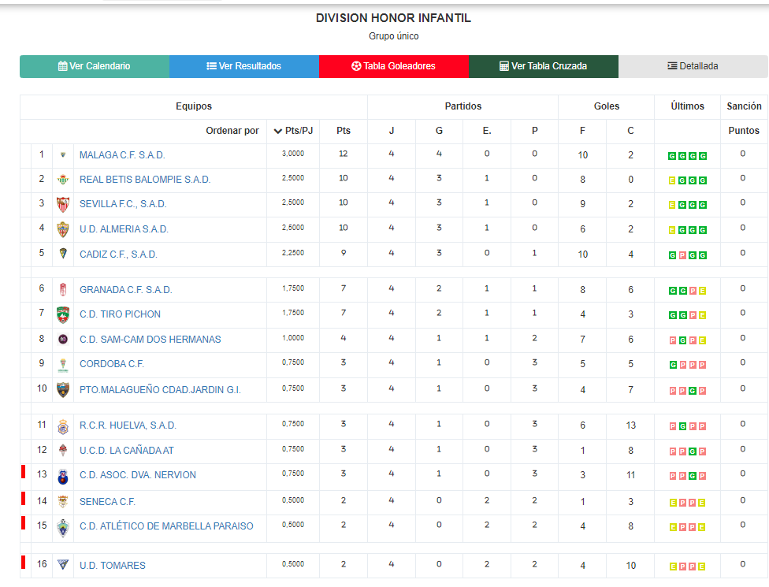Image resolution: width=769 pixels, height=587 pixels.
Task: Click the Malaga C.F. team crest
Action: tap(63, 155)
